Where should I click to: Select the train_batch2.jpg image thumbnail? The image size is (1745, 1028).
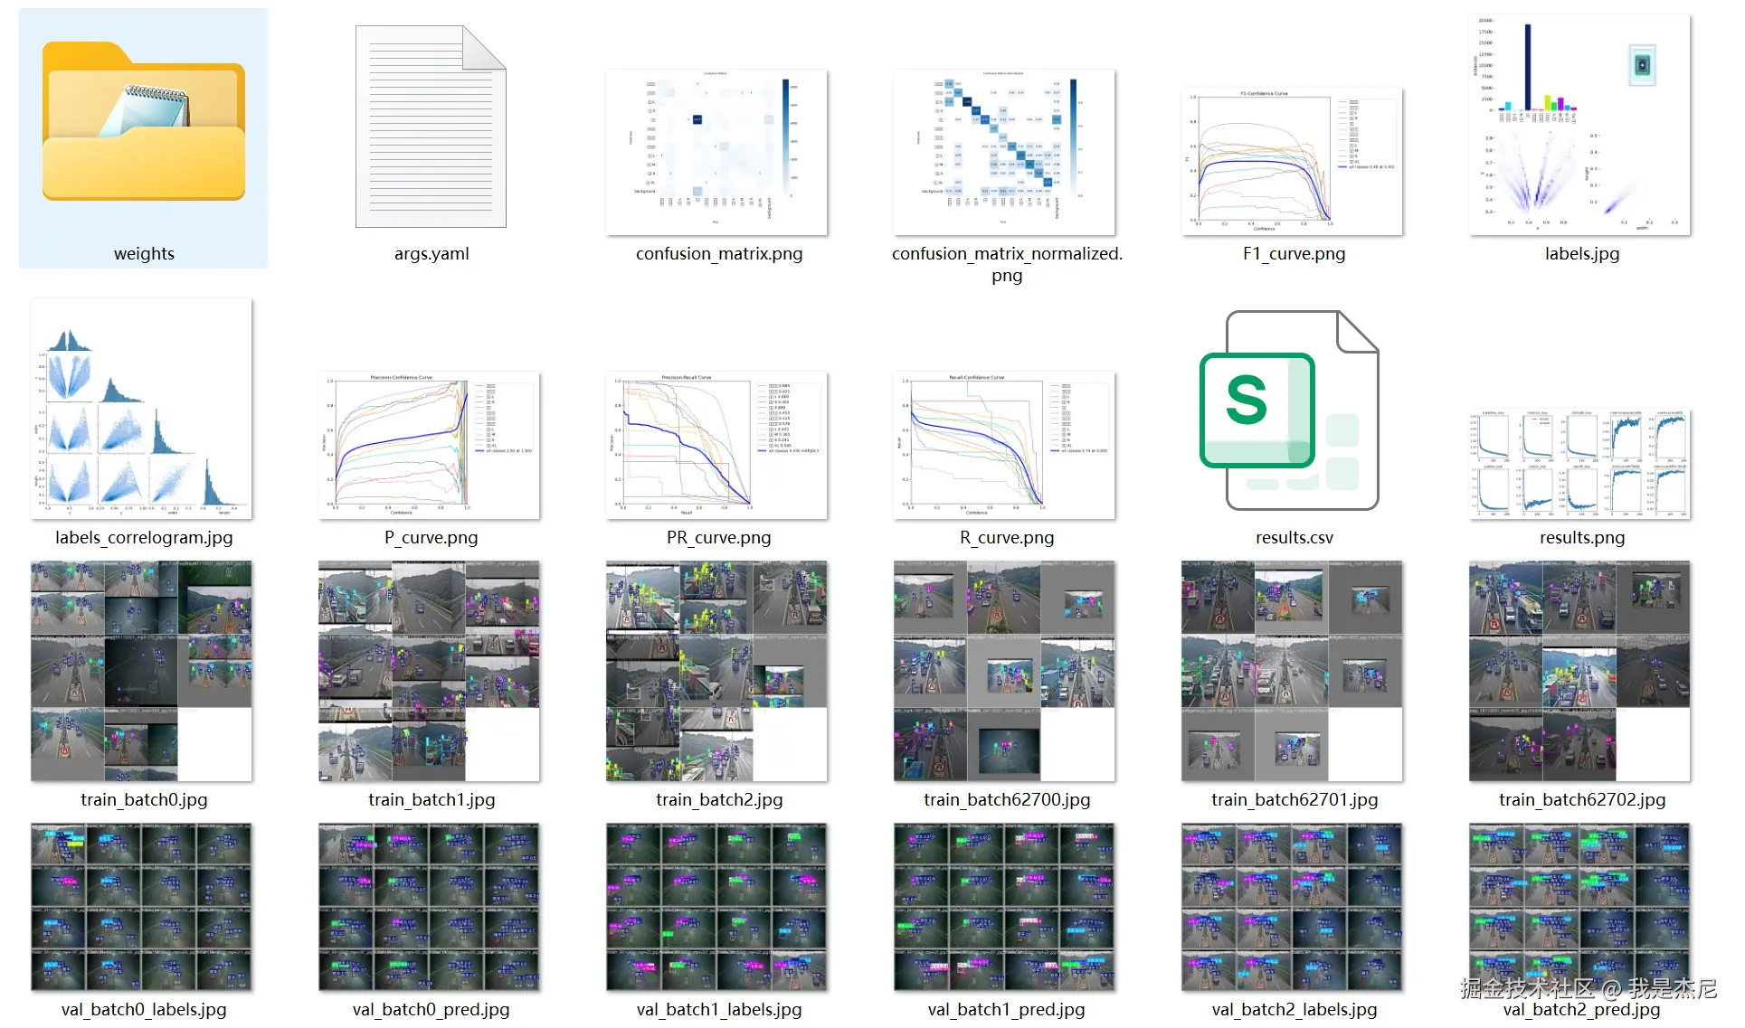tap(716, 671)
